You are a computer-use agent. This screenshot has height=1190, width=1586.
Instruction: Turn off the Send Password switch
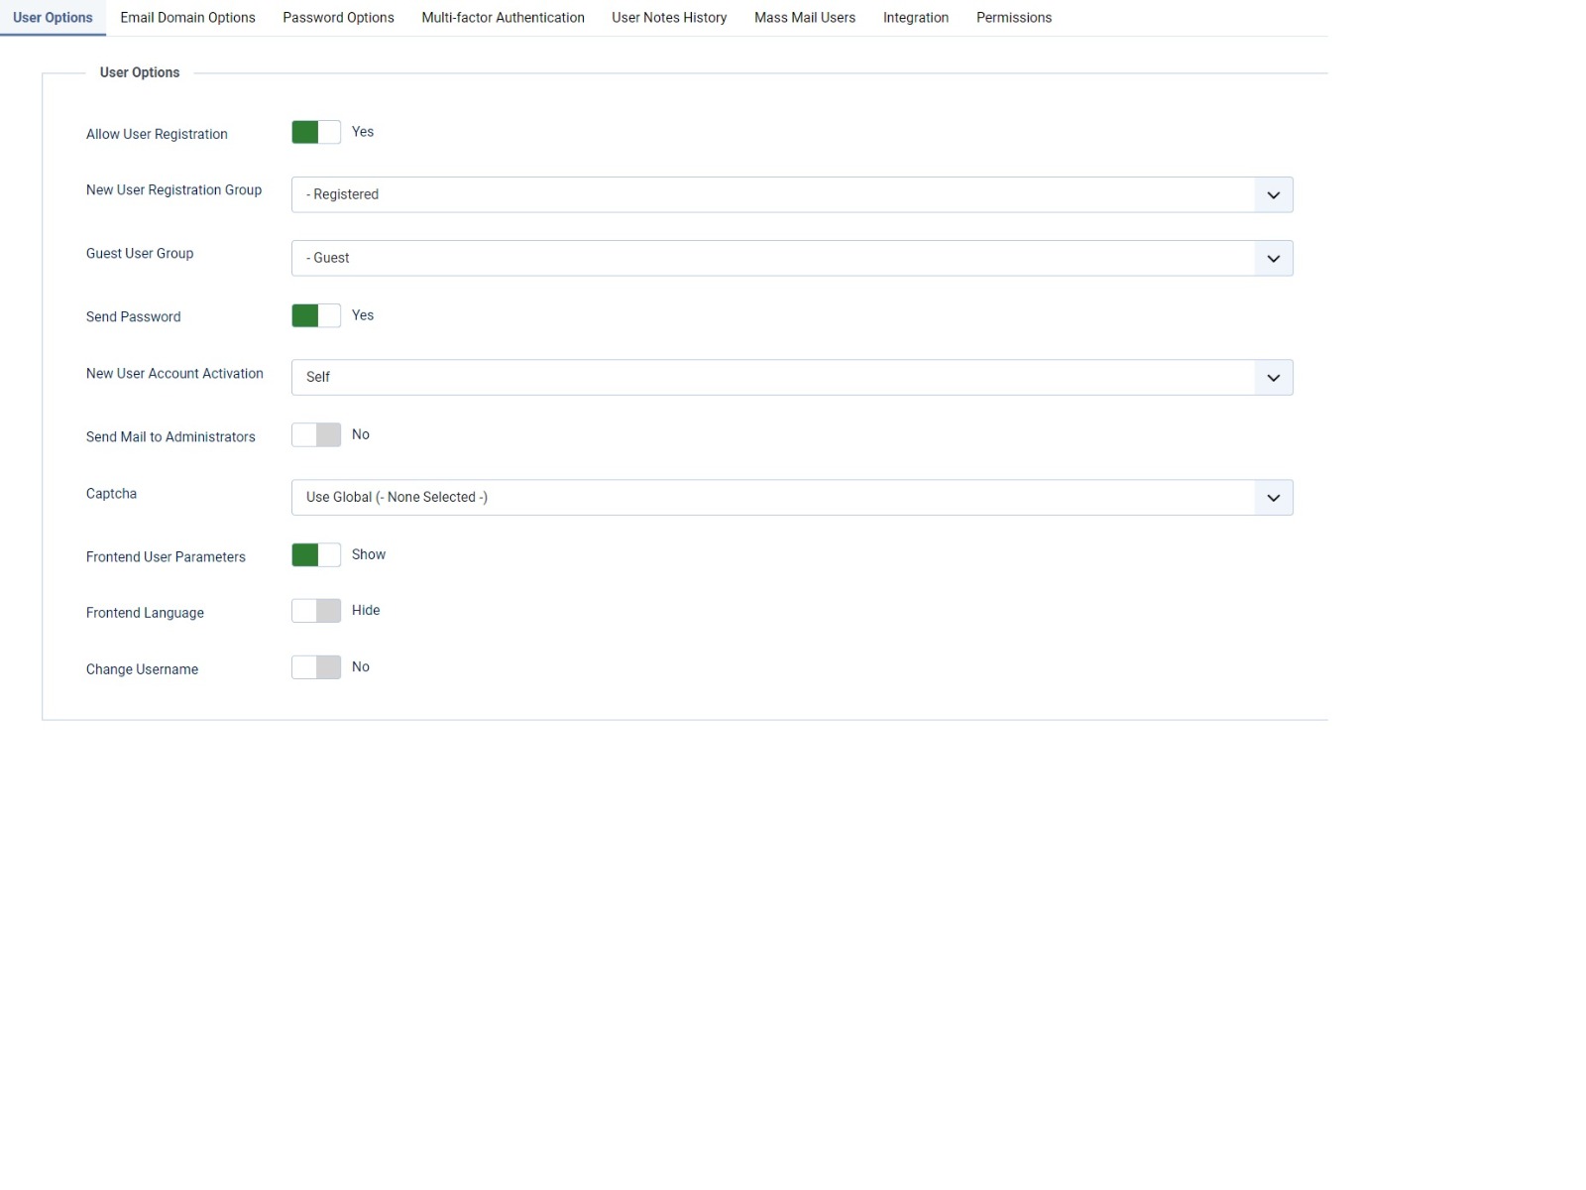[316, 315]
